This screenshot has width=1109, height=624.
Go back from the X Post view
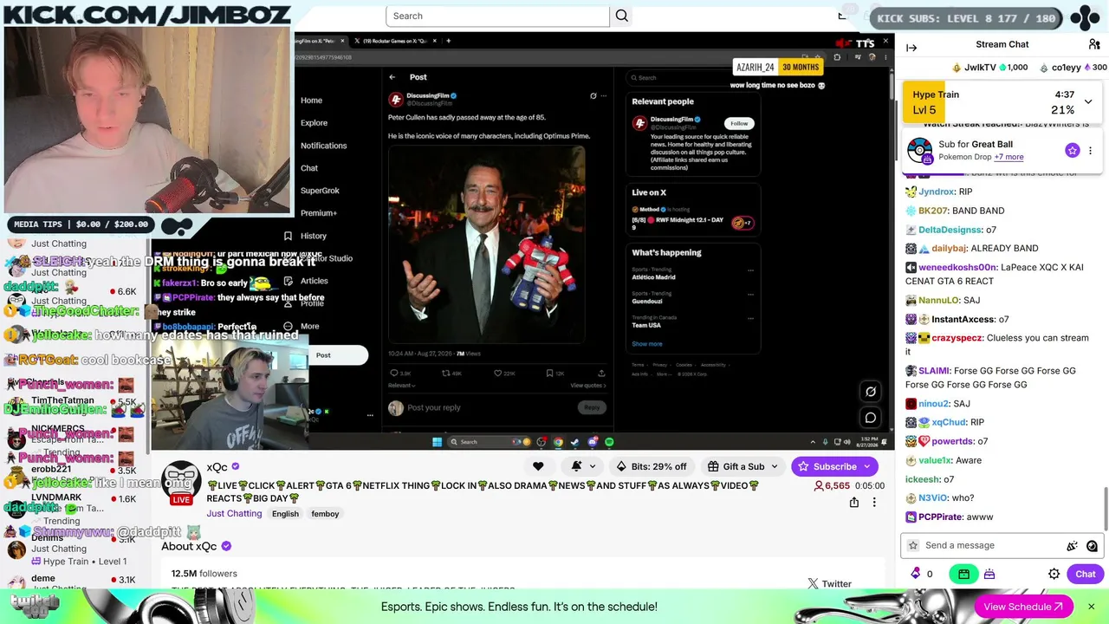[x=392, y=77]
